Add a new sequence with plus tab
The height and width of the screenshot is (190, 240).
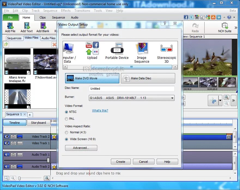[x=30, y=115]
